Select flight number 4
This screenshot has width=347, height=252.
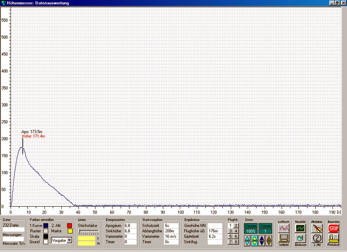(x=236, y=231)
